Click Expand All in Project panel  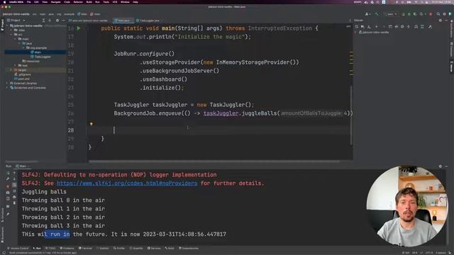pyautogui.click(x=43, y=21)
